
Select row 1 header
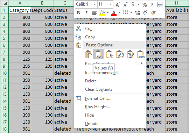point(4,10)
